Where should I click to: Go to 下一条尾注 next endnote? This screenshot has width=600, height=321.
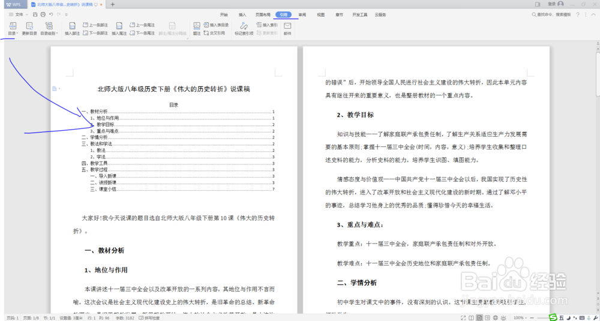(142, 33)
